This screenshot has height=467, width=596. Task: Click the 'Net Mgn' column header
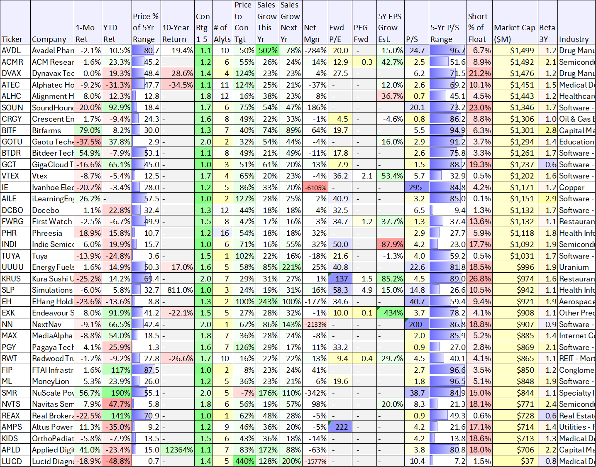tap(315, 22)
